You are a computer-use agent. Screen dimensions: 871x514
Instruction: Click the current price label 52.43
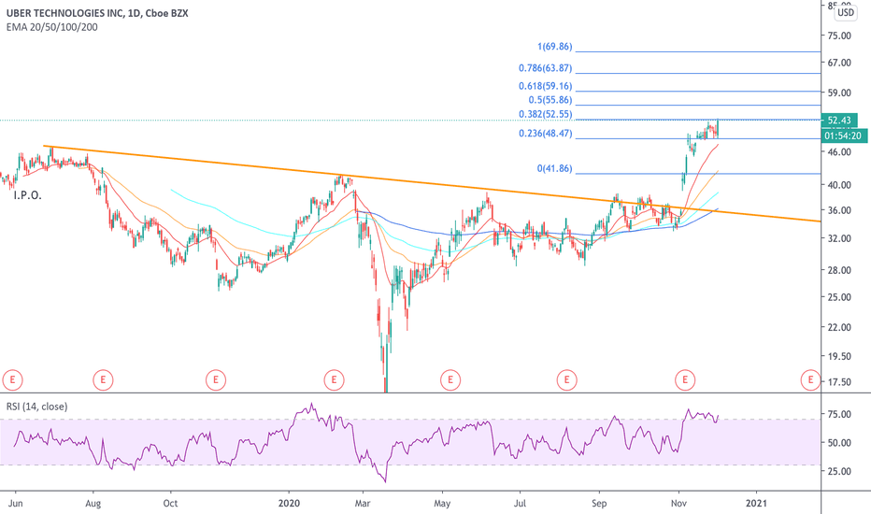click(x=839, y=120)
